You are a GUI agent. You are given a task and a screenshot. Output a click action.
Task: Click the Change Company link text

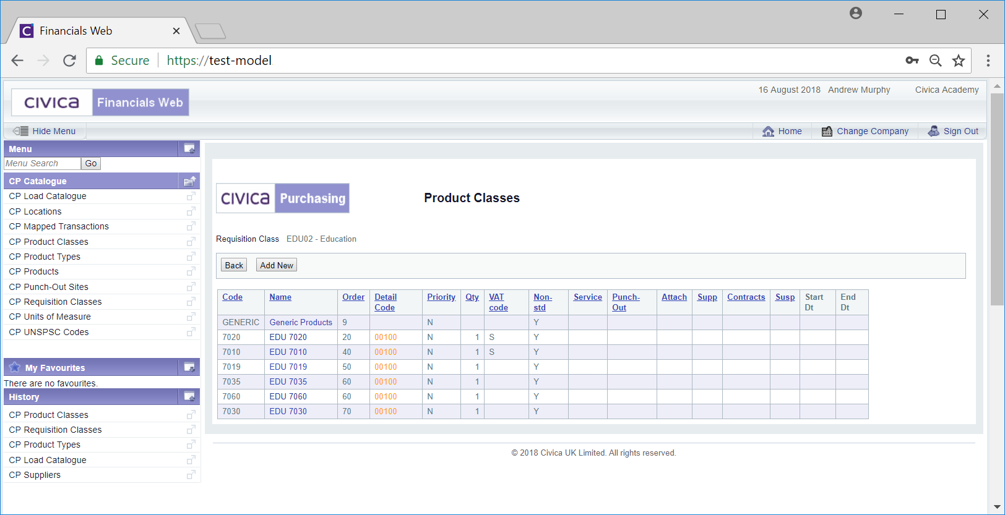coord(873,131)
